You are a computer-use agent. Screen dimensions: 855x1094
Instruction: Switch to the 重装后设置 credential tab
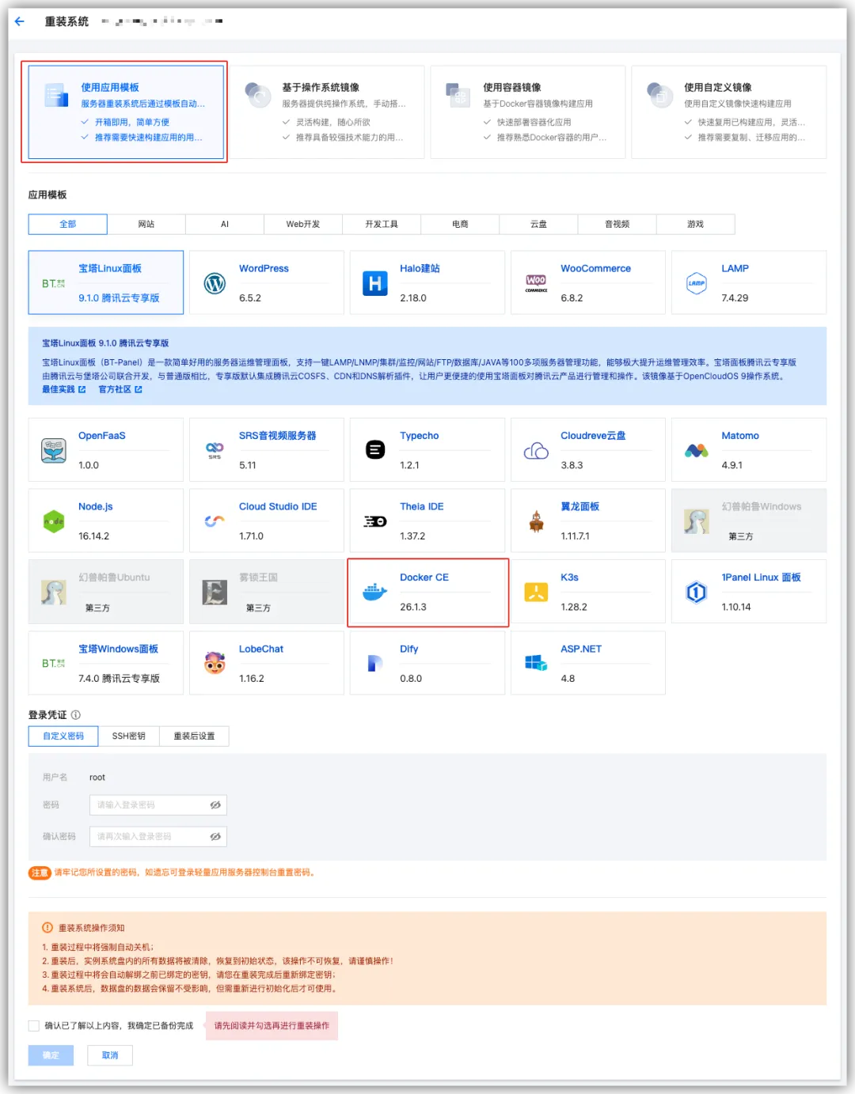[194, 736]
